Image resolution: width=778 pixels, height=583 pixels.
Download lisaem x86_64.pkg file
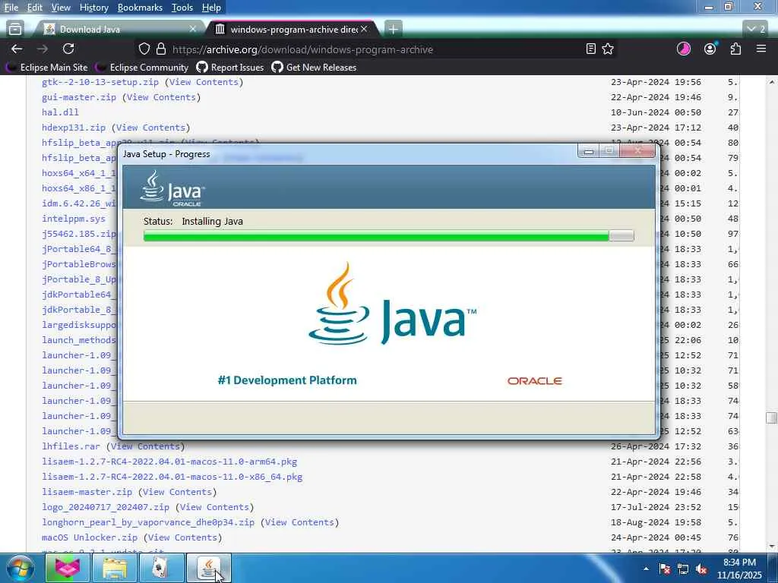click(172, 477)
